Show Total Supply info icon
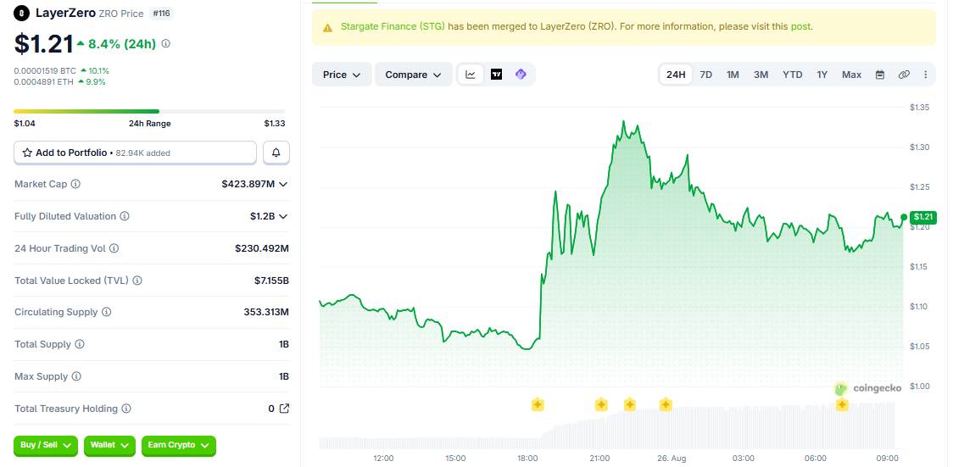The height and width of the screenshot is (467, 953). point(80,344)
